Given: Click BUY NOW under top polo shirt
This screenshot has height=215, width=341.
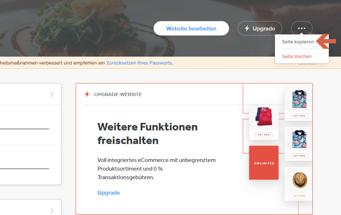Looking at the screenshot, I should click(x=299, y=116).
